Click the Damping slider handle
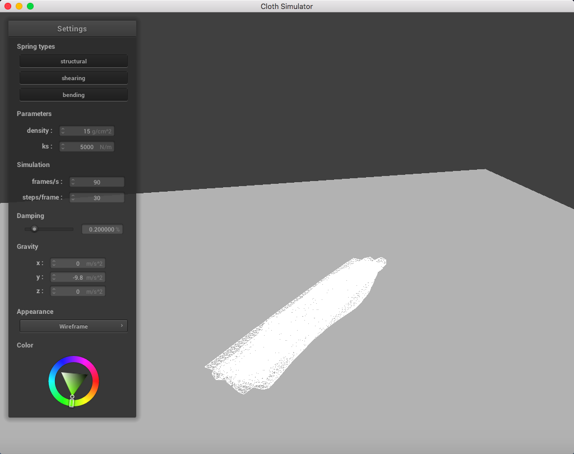 [34, 229]
